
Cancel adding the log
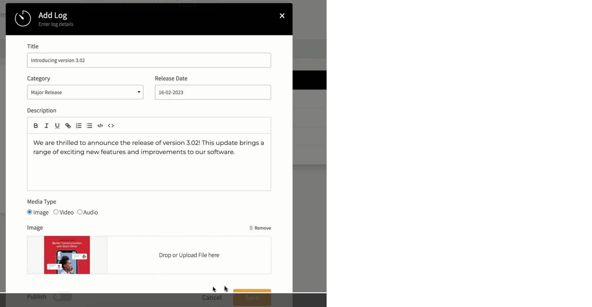click(x=212, y=298)
